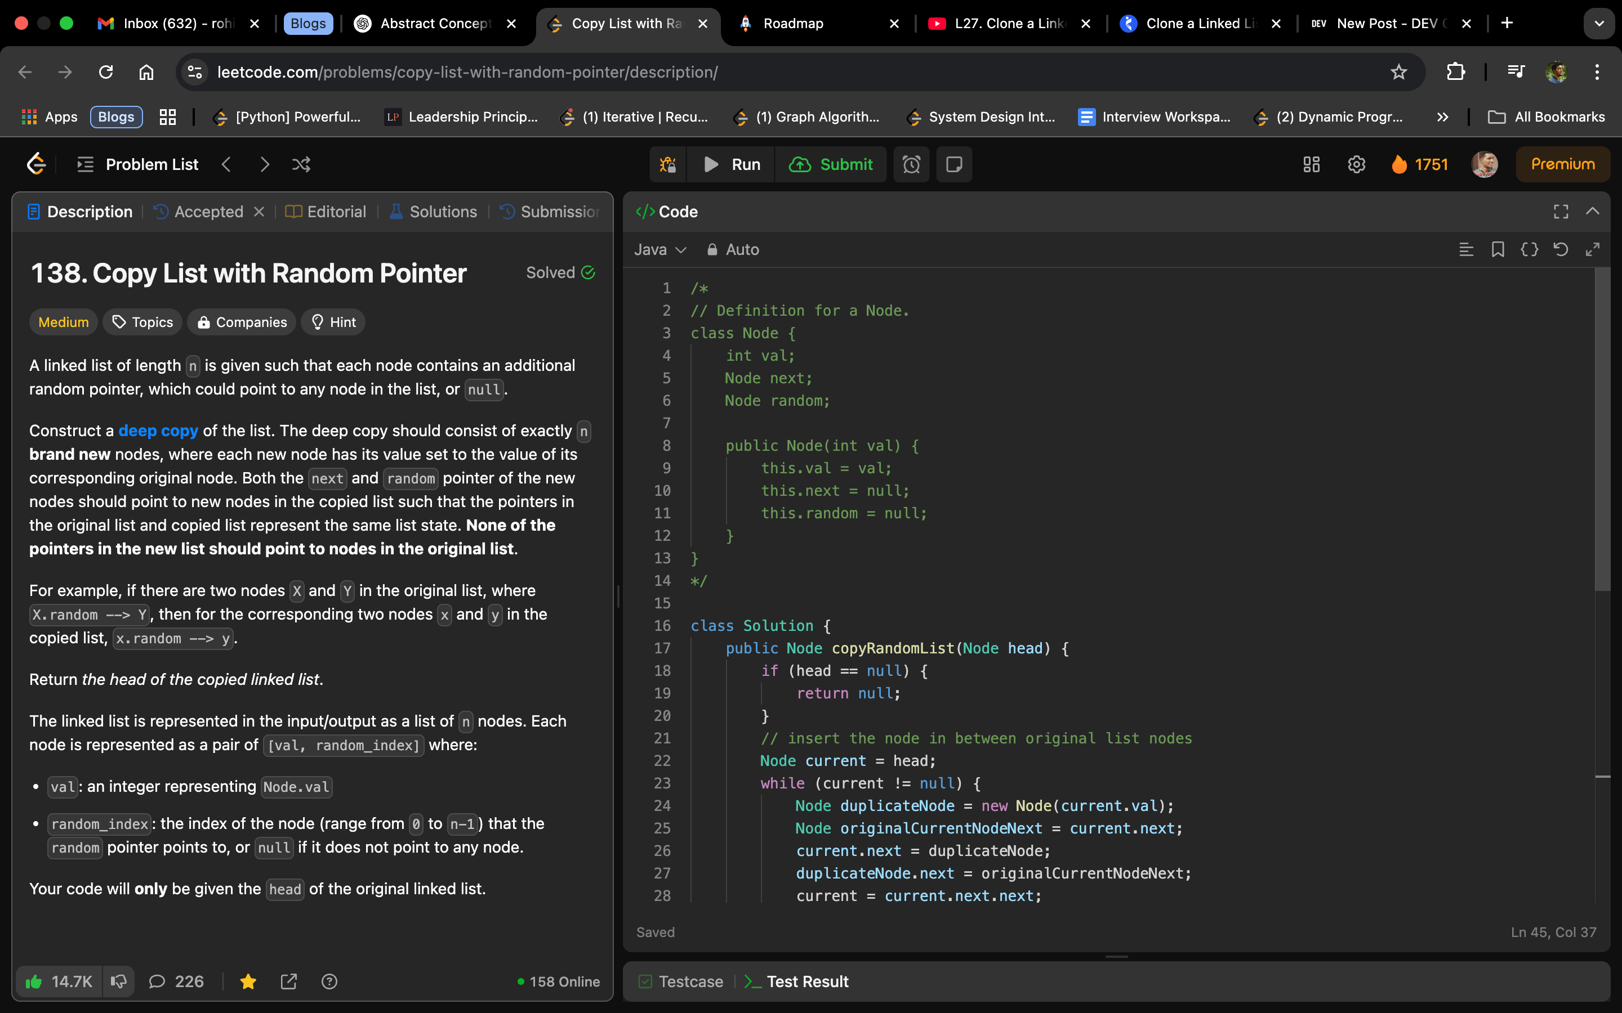This screenshot has height=1013, width=1622.
Task: Collapse the Code panel chevron
Action: tap(1593, 211)
